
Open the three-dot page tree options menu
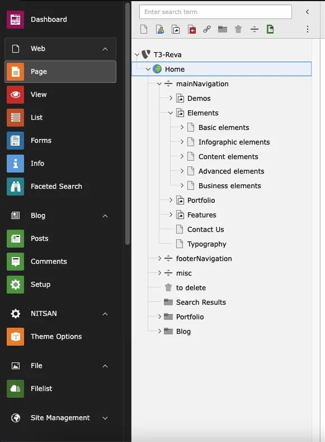tap(308, 29)
